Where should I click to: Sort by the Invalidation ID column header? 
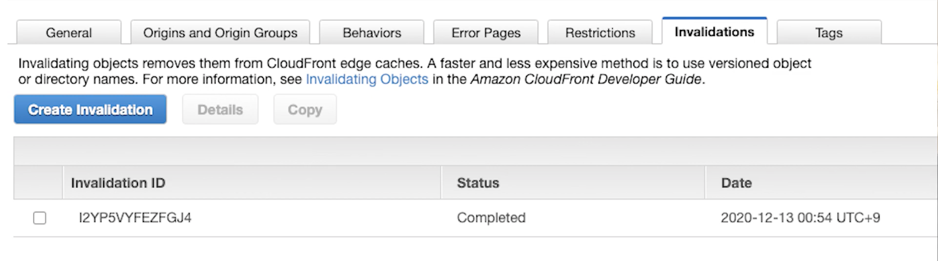click(118, 183)
